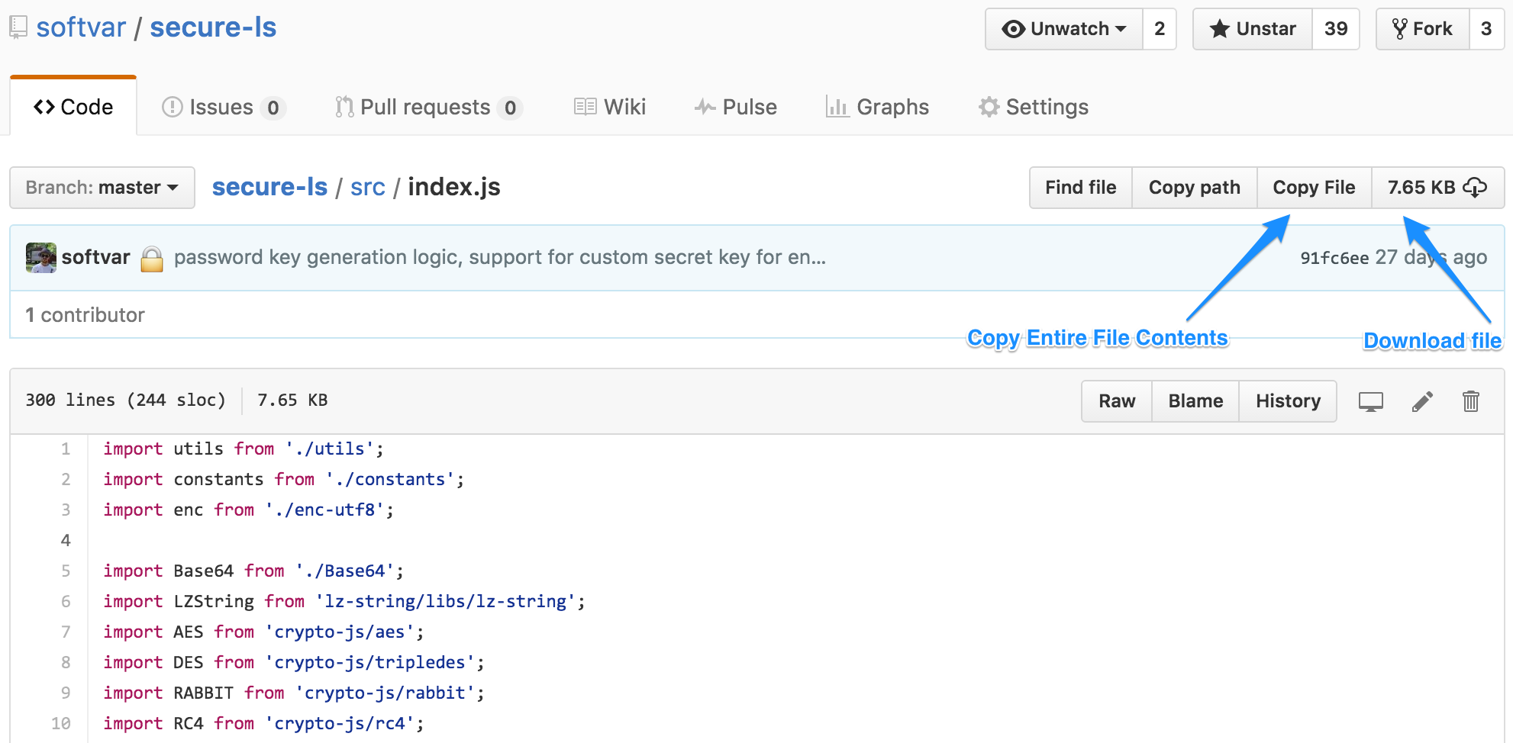The width and height of the screenshot is (1513, 743).
Task: Expand the Branch: master selector
Action: pos(102,188)
